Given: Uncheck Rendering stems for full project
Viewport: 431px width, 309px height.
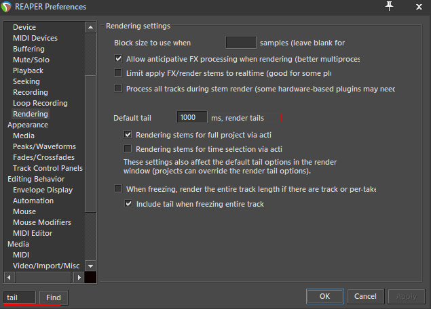Looking at the screenshot, I should coord(128,134).
